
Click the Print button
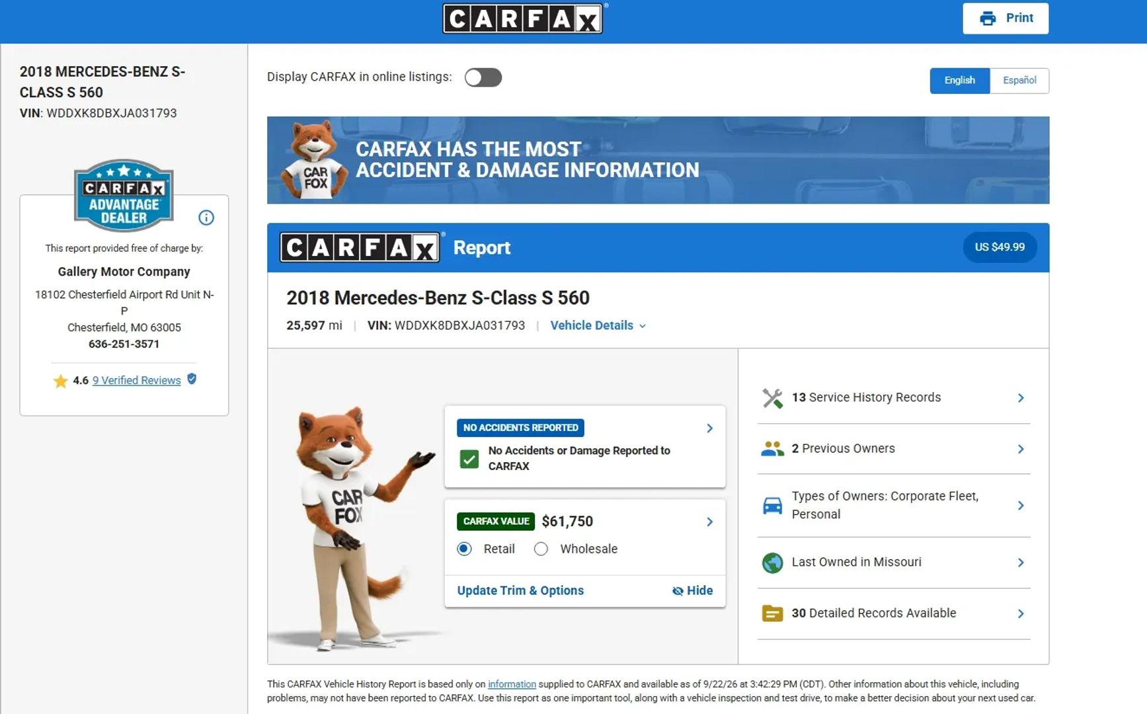[1006, 19]
